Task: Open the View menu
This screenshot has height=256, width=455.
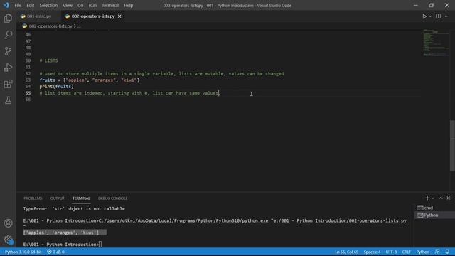Action: coord(68,5)
